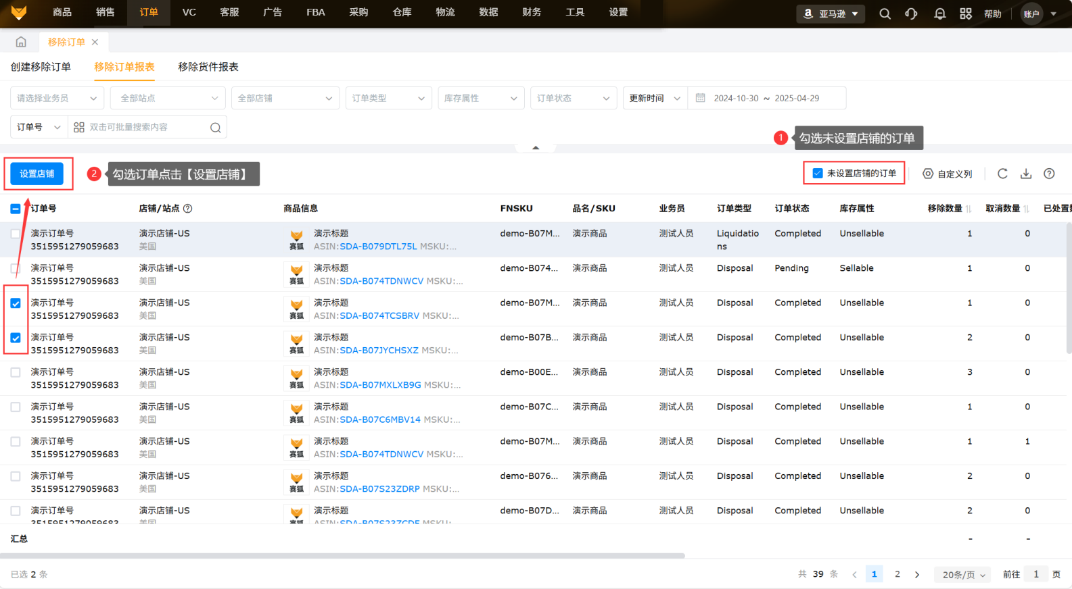Click the search magnifier icon in top bar
This screenshot has height=589, width=1072.
885,14
